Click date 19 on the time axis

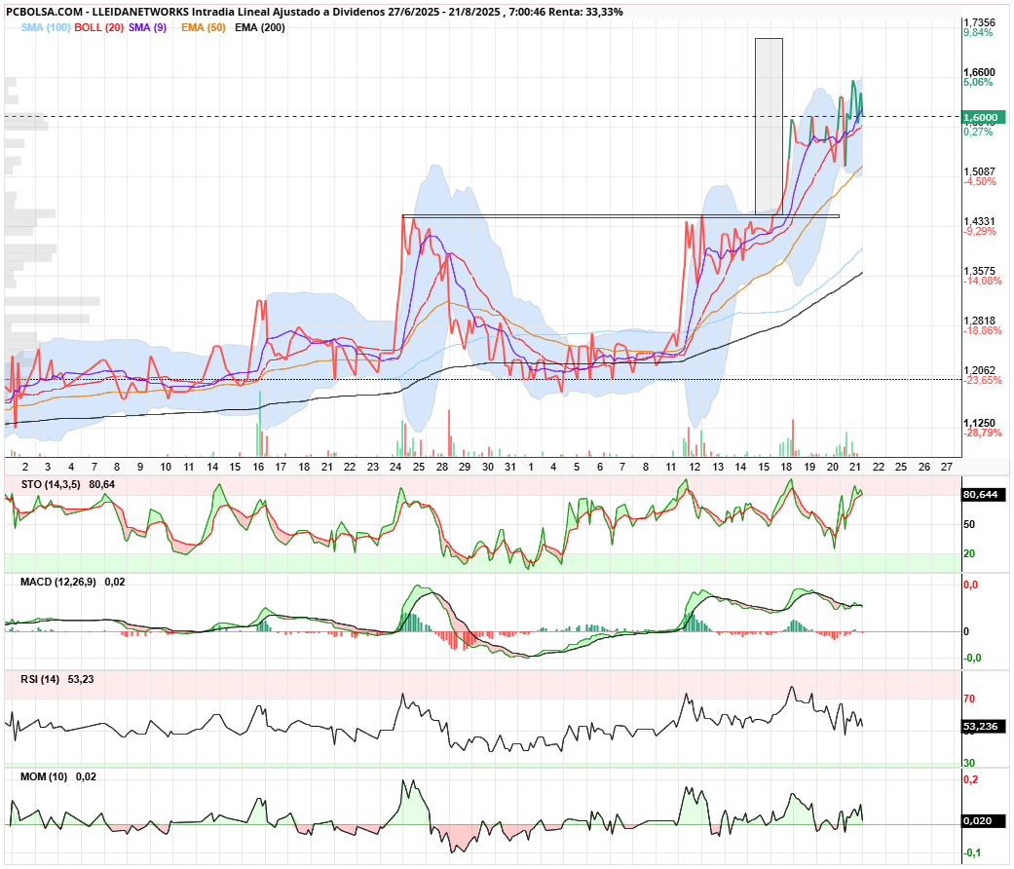pyautogui.click(x=809, y=467)
